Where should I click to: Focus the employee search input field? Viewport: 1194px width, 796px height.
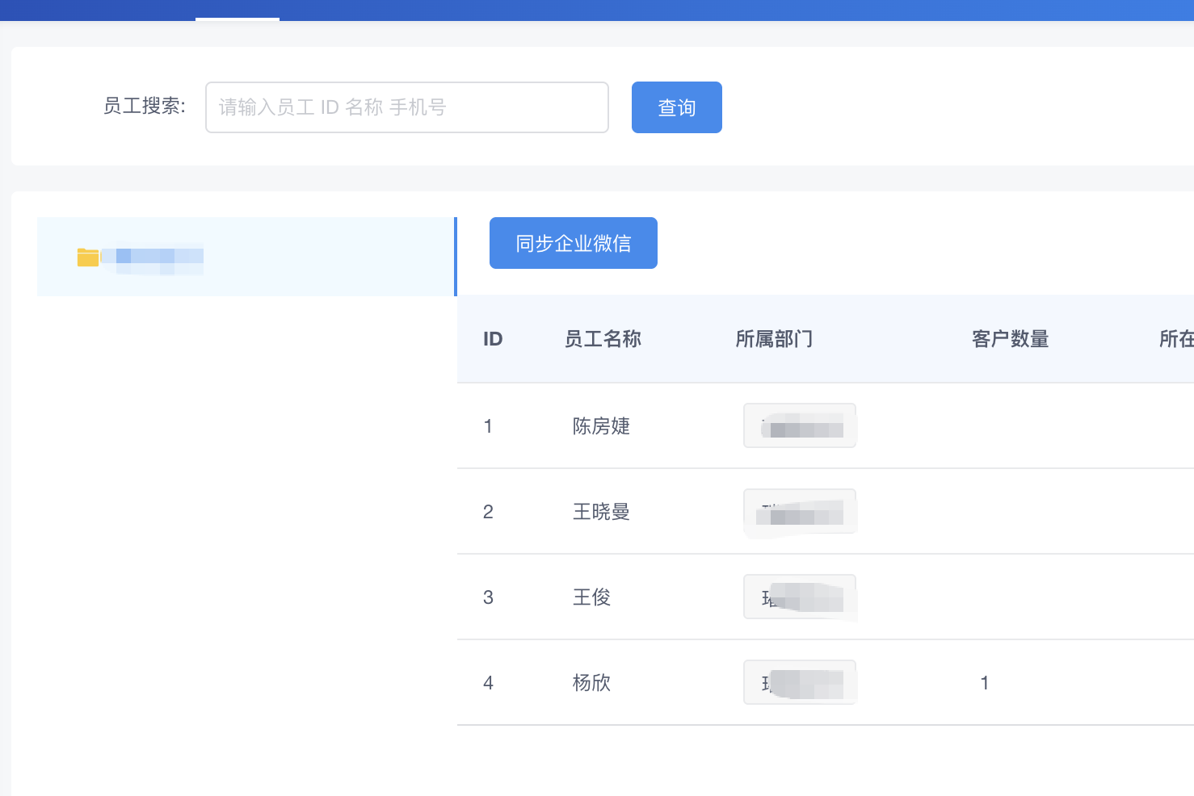(x=406, y=107)
